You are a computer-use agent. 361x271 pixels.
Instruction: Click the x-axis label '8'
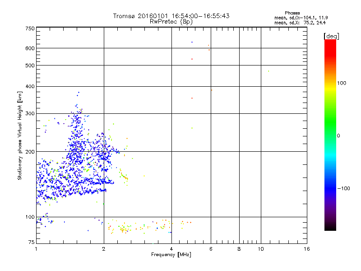(x=239, y=249)
